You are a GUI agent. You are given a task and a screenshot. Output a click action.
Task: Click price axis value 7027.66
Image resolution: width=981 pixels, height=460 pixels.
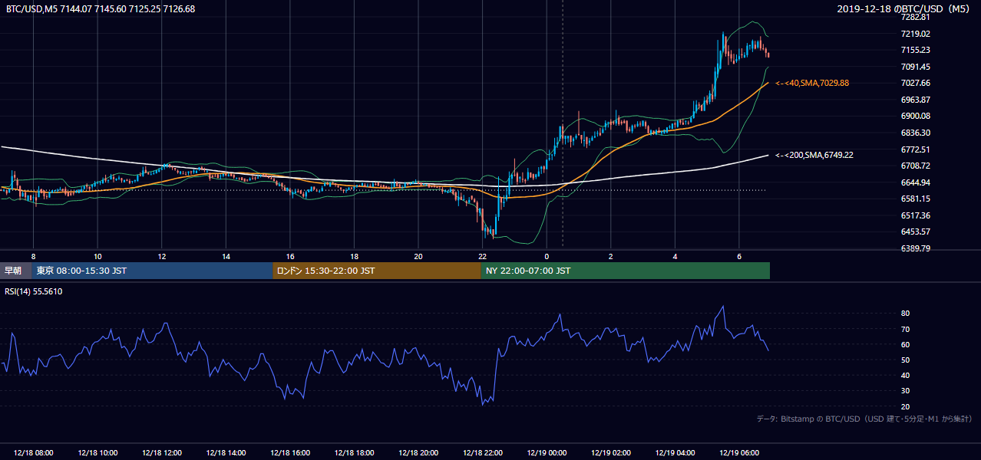[915, 83]
